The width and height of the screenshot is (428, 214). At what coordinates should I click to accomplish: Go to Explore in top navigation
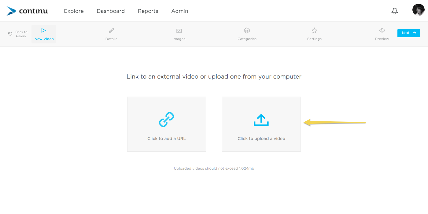[74, 11]
